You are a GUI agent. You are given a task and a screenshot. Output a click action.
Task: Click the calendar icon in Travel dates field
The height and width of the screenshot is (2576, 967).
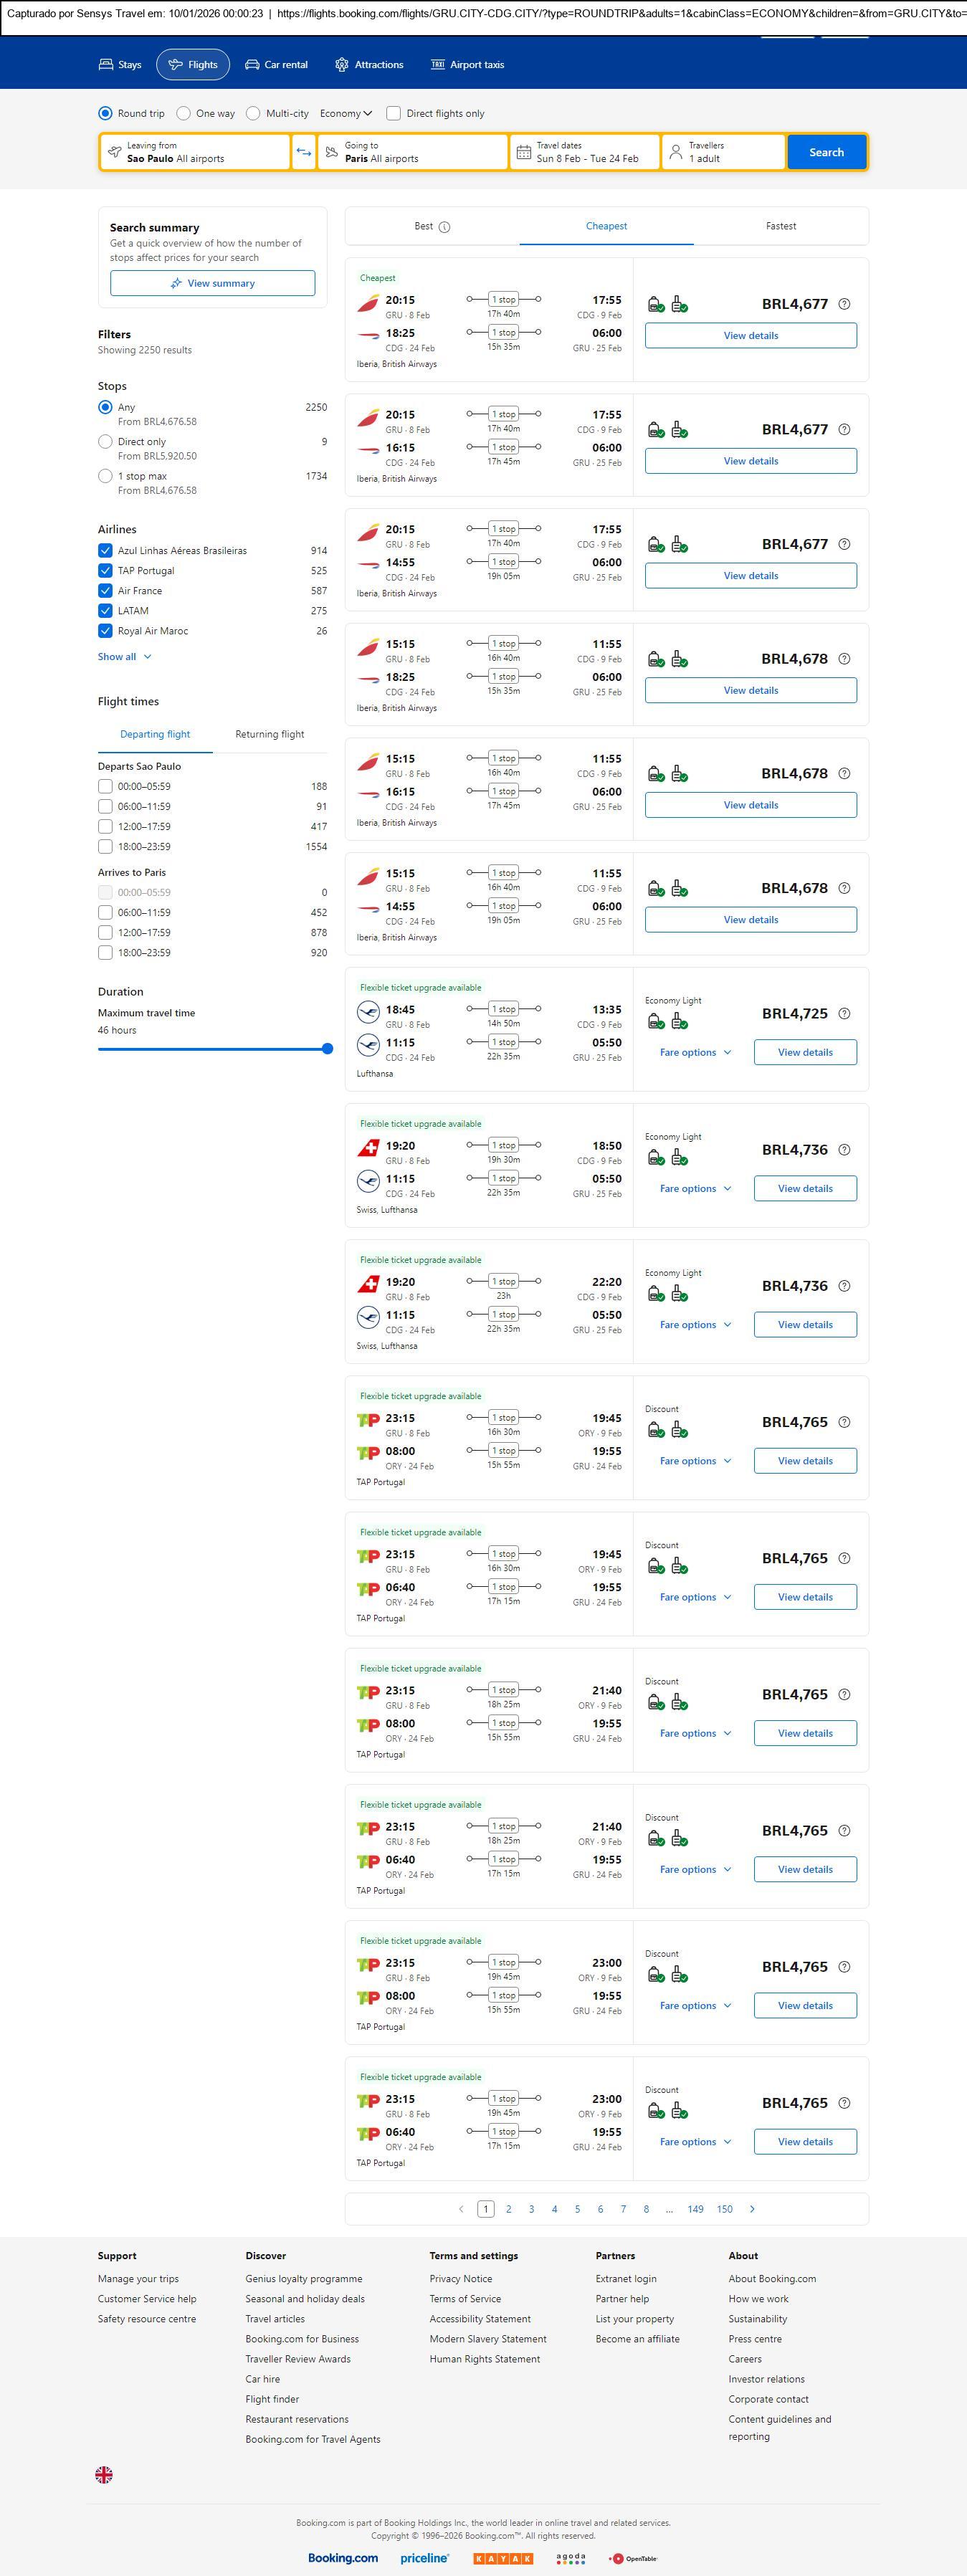(523, 152)
